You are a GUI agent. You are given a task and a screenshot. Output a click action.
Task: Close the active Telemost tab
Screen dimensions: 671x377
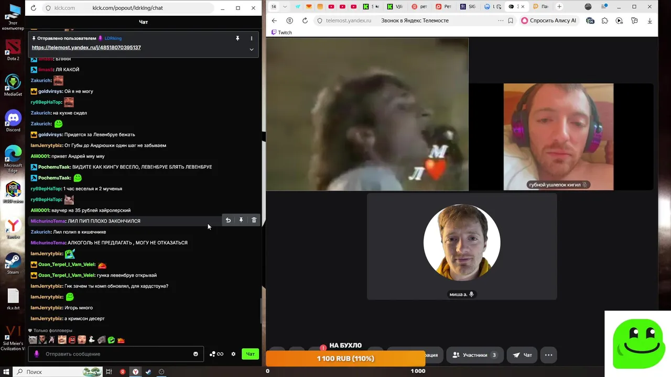(523, 7)
